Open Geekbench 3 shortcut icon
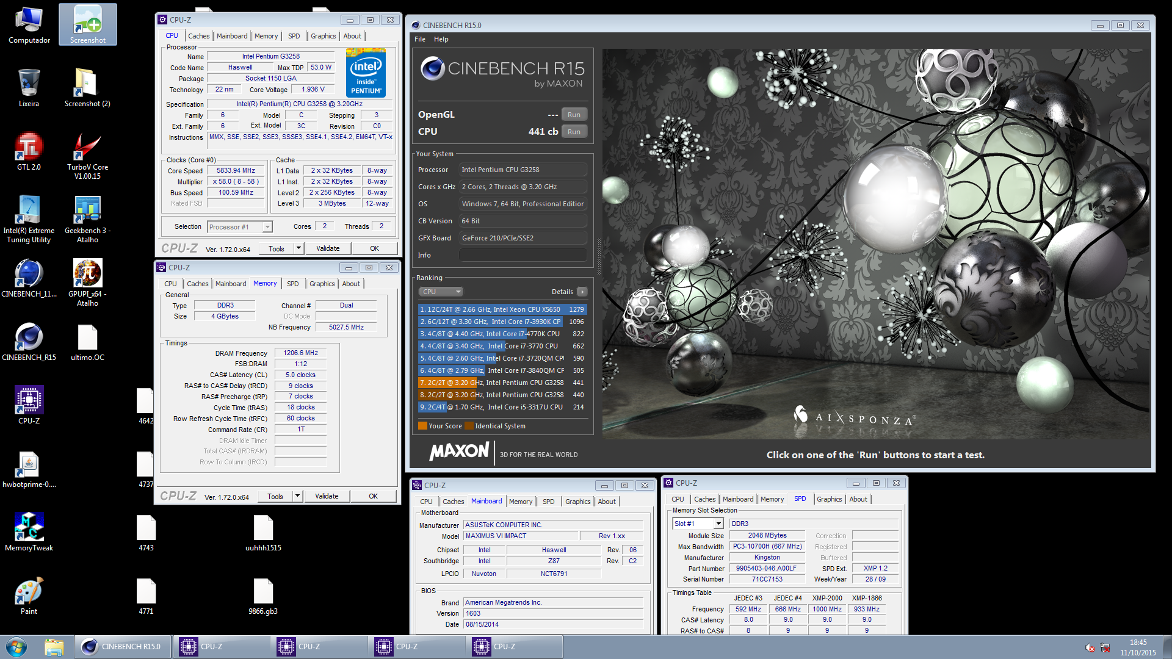 pyautogui.click(x=87, y=218)
